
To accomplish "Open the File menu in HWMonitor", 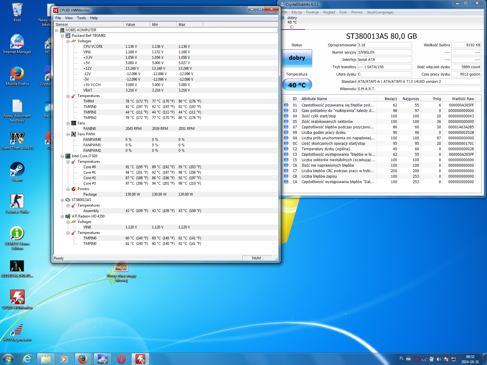I will click(x=58, y=18).
